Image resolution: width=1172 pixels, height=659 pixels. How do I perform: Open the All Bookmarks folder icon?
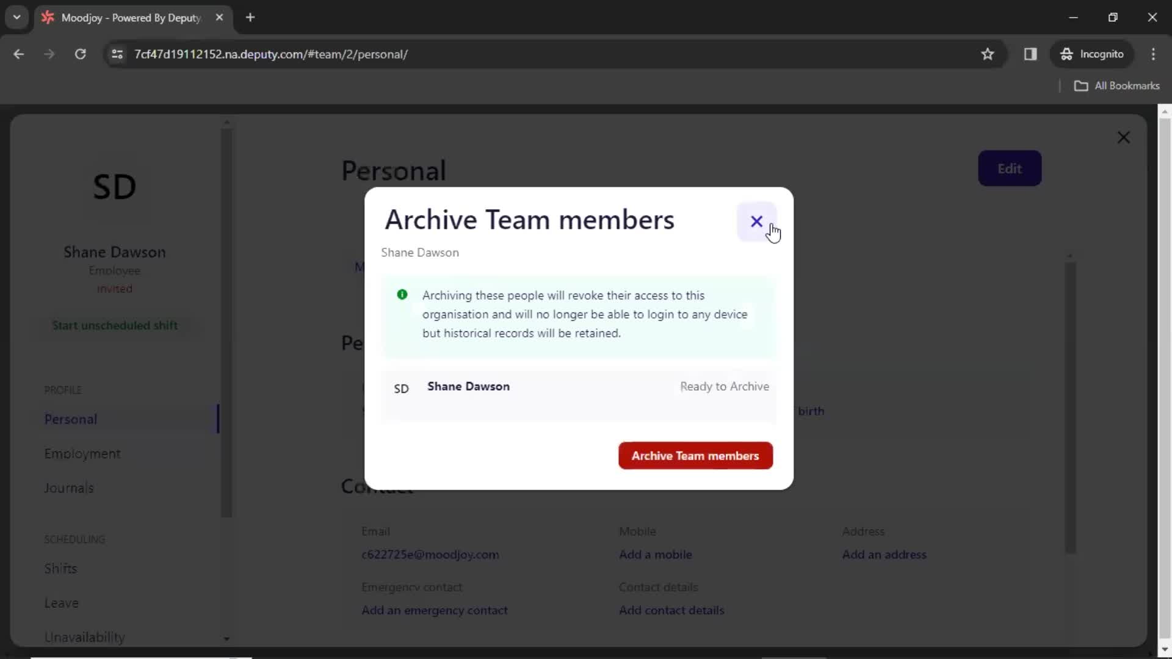pos(1082,86)
